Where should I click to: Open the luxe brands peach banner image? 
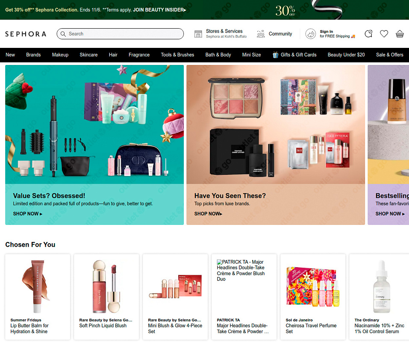[276, 124]
